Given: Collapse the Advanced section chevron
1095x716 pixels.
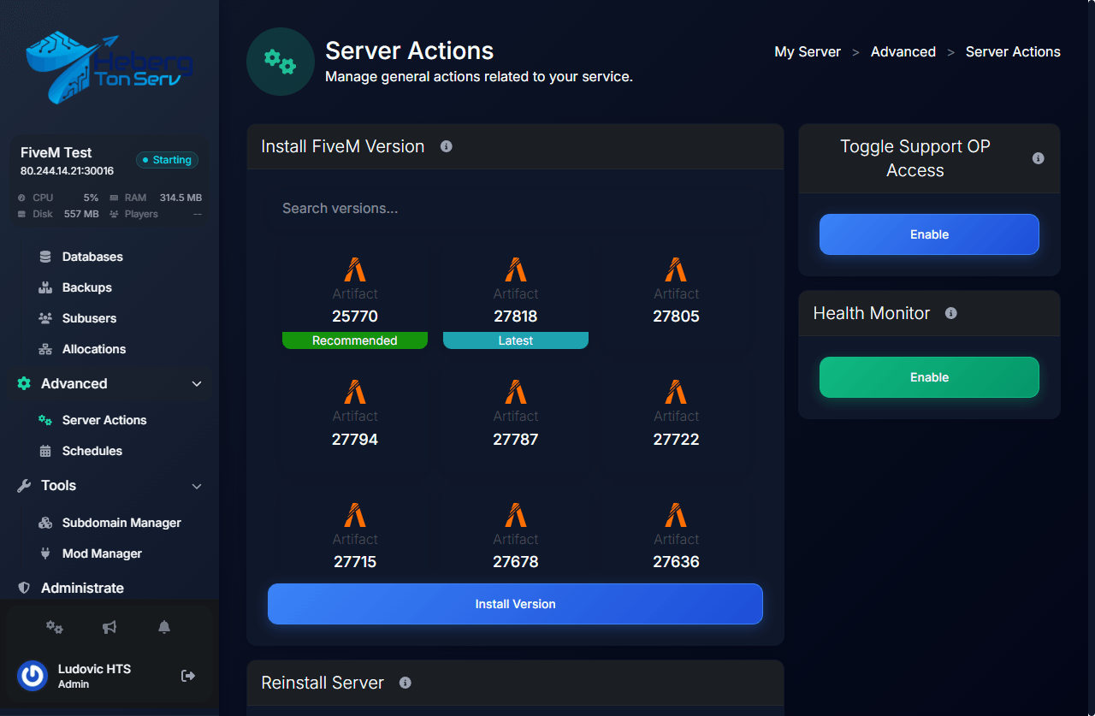Looking at the screenshot, I should [x=197, y=384].
